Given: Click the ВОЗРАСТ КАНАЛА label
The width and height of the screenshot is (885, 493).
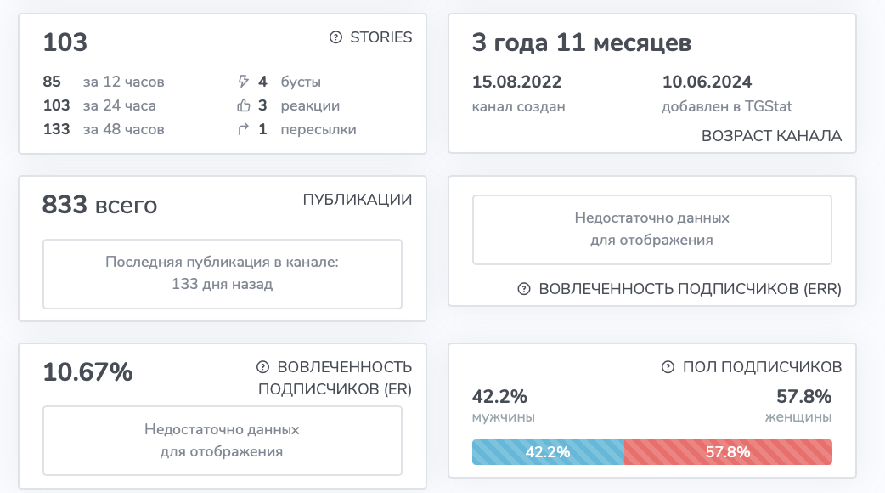Looking at the screenshot, I should (771, 135).
